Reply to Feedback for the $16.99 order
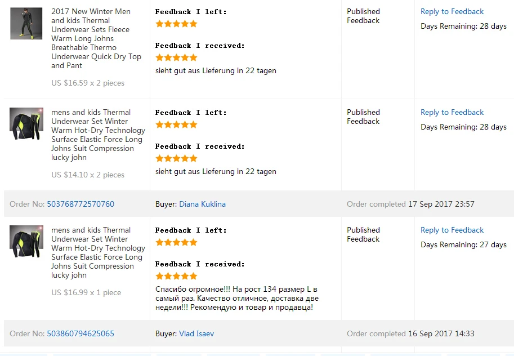Image resolution: width=514 pixels, height=356 pixels. [452, 230]
